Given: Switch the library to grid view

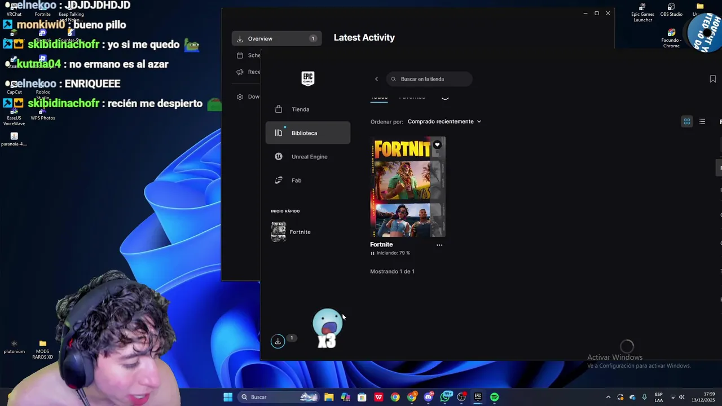Looking at the screenshot, I should (x=687, y=122).
